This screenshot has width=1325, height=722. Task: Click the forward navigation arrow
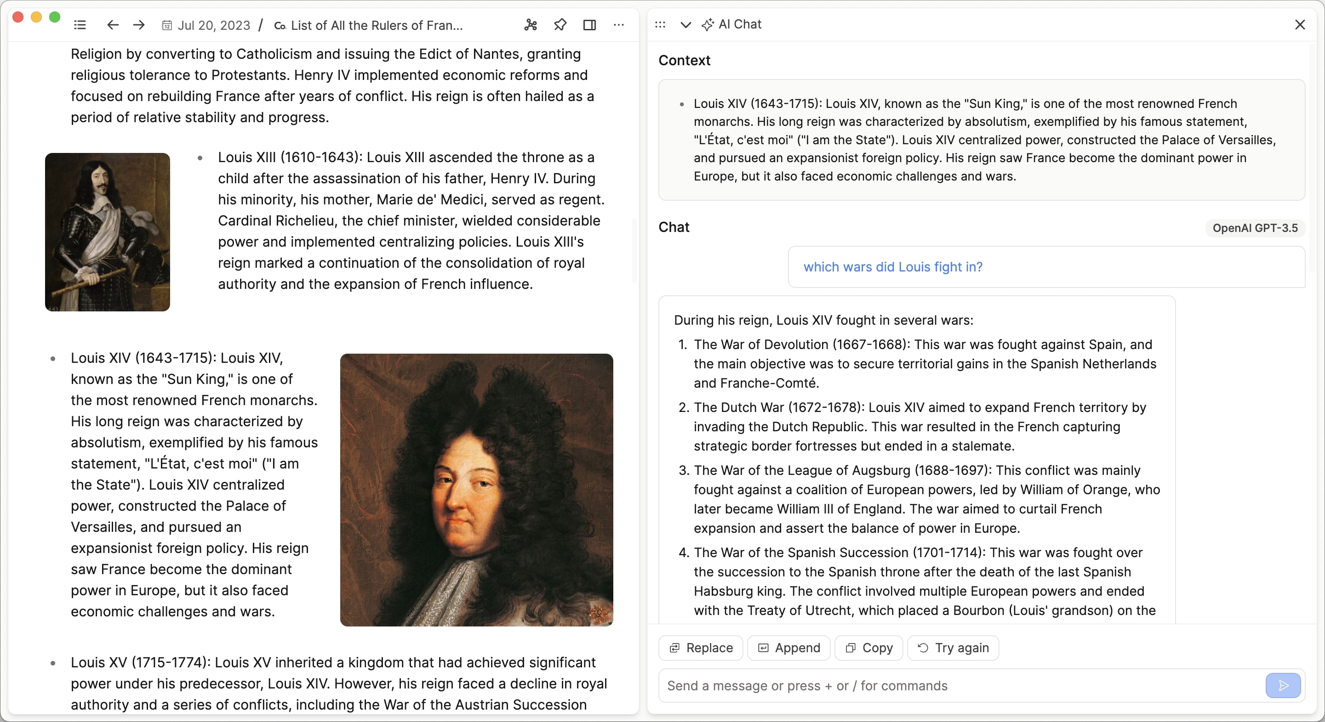coord(141,25)
